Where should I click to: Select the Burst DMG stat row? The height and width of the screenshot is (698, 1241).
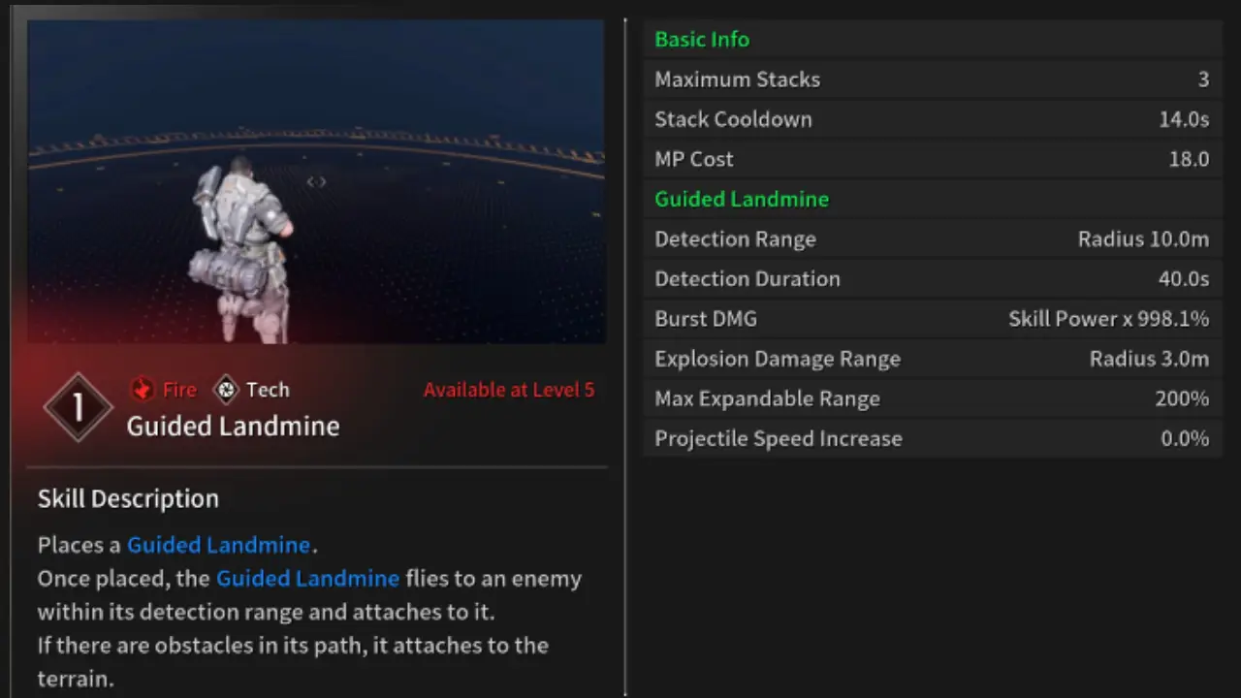click(931, 318)
